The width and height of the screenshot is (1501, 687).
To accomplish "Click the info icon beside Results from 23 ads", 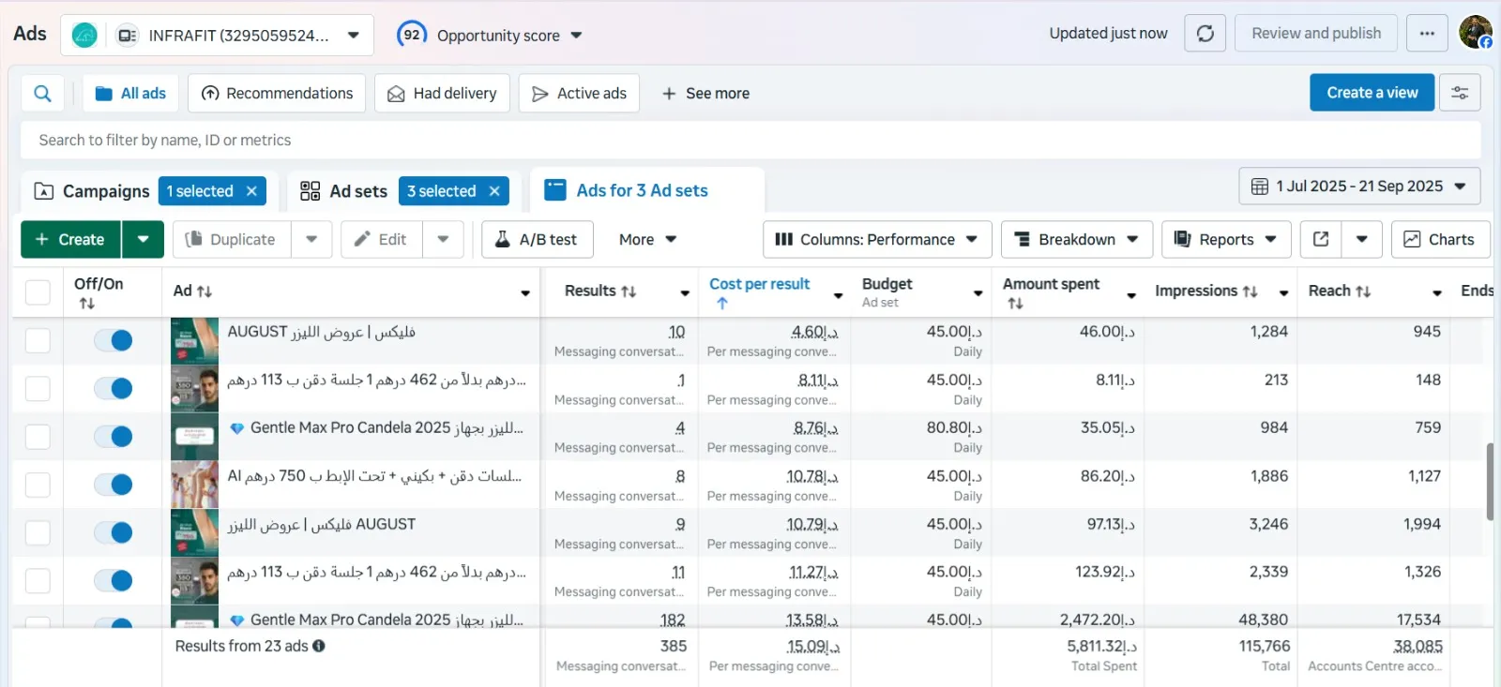I will [x=319, y=646].
